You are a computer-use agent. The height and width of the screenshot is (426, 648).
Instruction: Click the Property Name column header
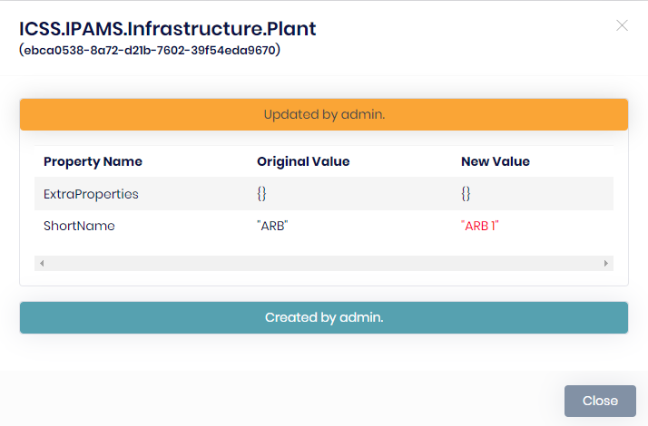tap(93, 161)
